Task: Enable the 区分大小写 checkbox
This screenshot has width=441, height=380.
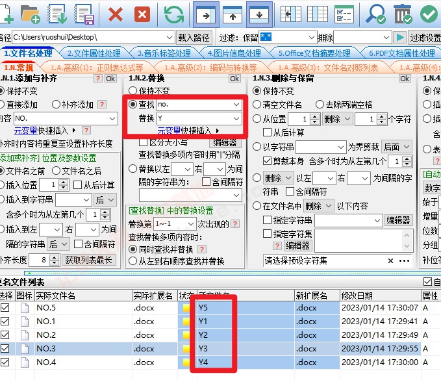Action: click(x=143, y=142)
